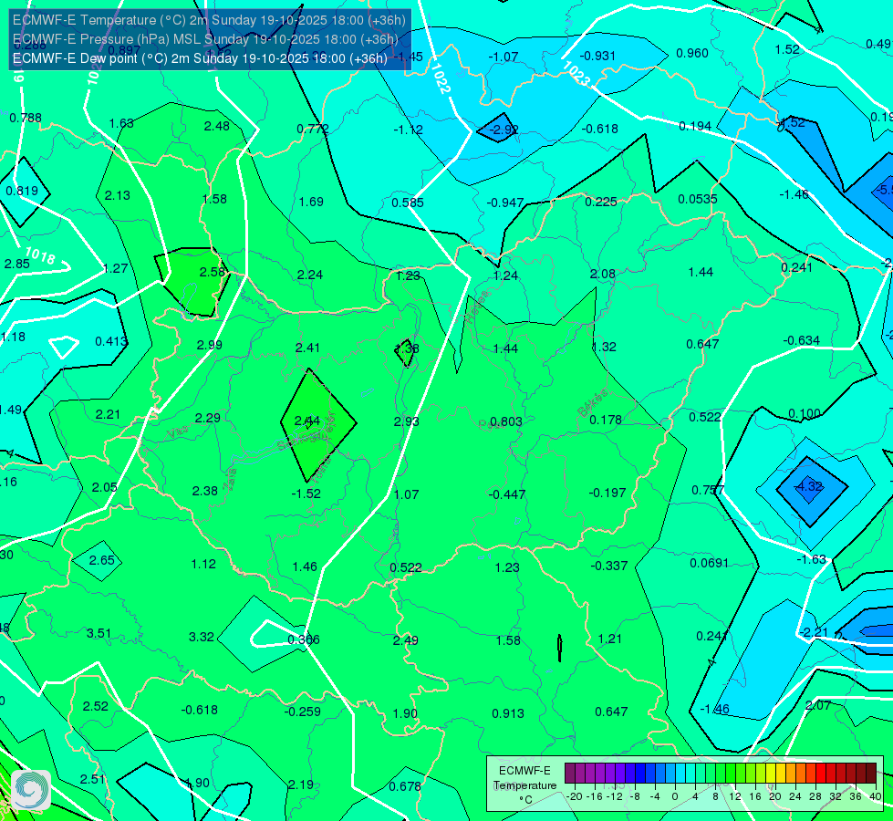Click the Vas county label
This screenshot has width=893, height=821.
178,433
